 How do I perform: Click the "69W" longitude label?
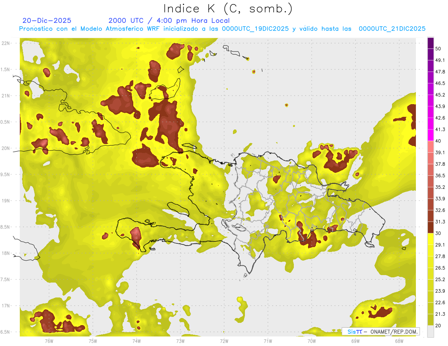click(355, 341)
